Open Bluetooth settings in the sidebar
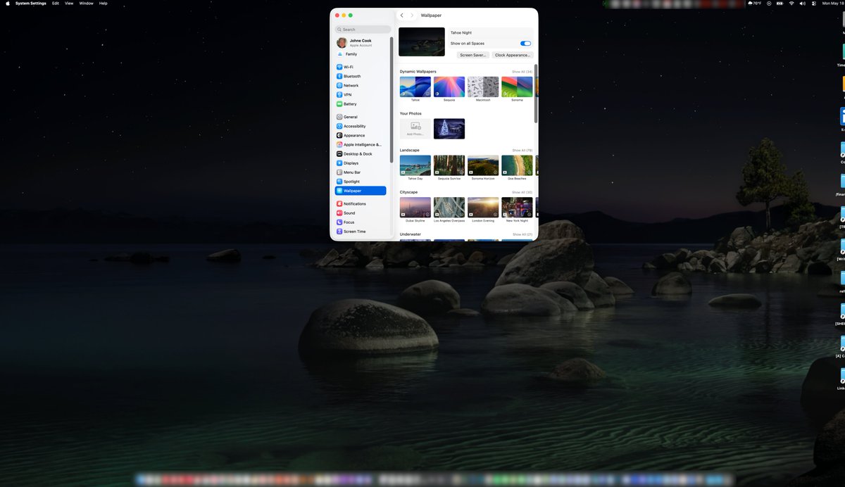 pyautogui.click(x=361, y=76)
